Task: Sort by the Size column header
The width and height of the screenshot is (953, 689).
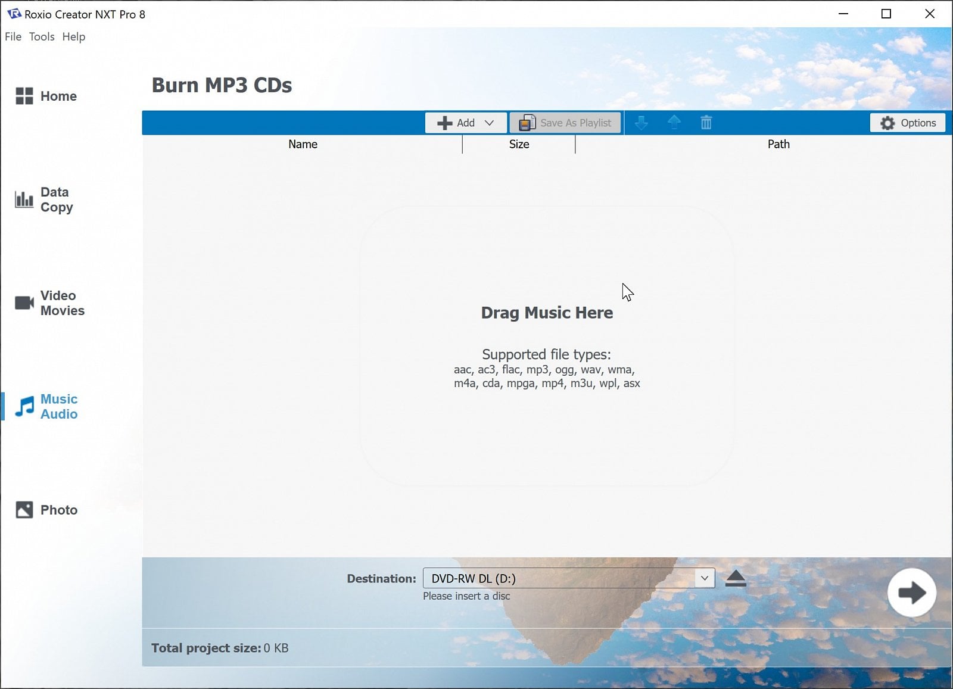Action: [x=519, y=144]
